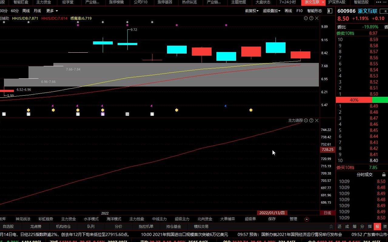The height and width of the screenshot is (242, 388).
Task: Click stock name 浙文互联 in quote panel
Action: [368, 11]
